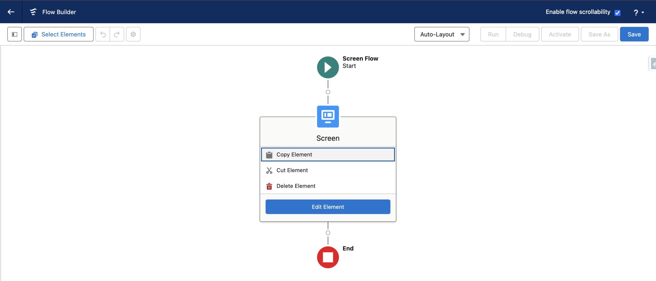The width and height of the screenshot is (656, 281).
Task: Select Copy Element context menu item
Action: coord(327,154)
